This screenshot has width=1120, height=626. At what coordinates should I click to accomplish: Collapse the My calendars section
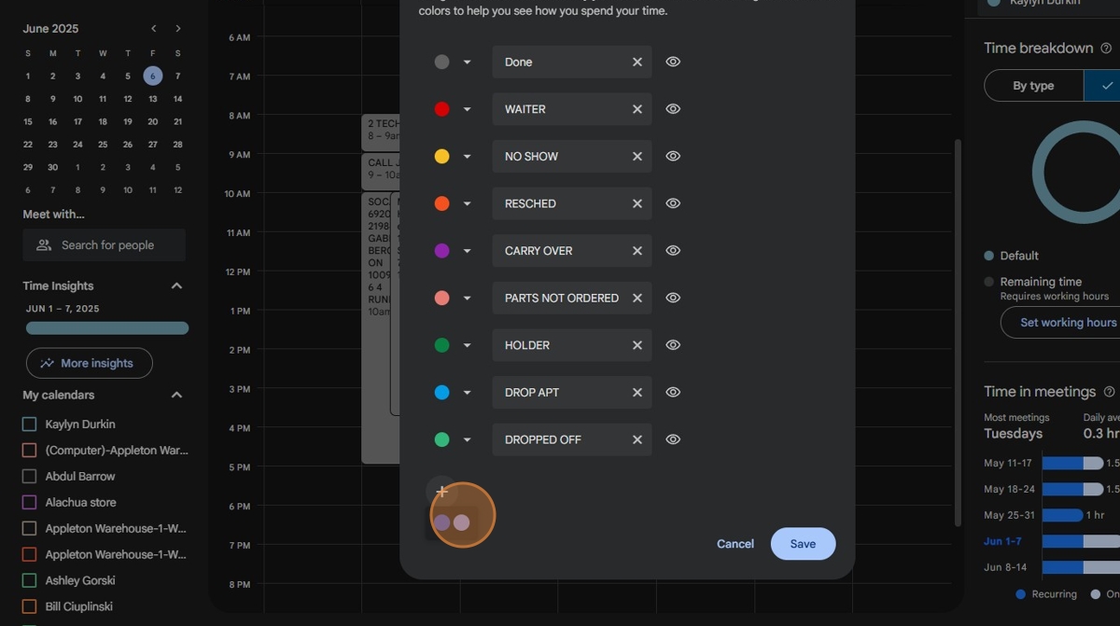point(176,396)
